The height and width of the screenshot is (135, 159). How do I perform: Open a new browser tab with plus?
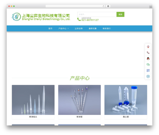[151, 7]
